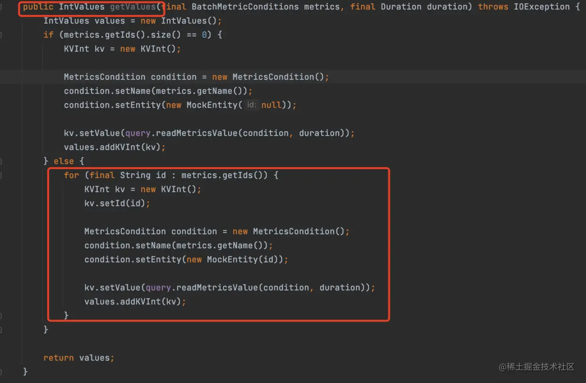Click the null argument of MockEntity
Screen dimensions: 586x383
coord(271,105)
